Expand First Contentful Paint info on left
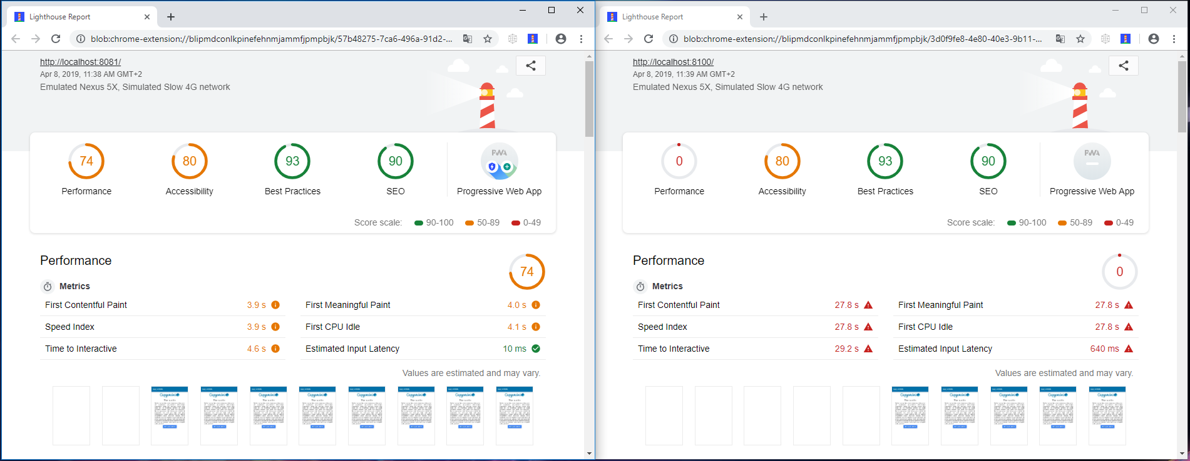The height and width of the screenshot is (461, 1190). [x=275, y=305]
